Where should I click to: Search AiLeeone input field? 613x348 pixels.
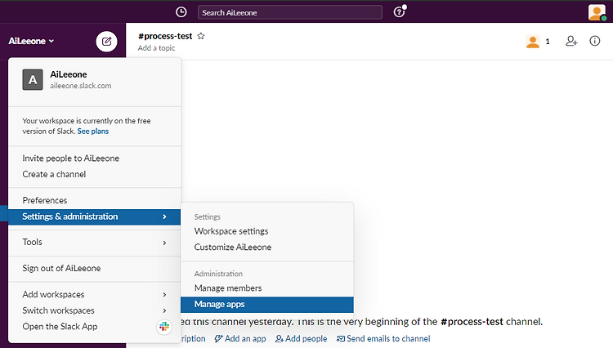[x=289, y=12]
